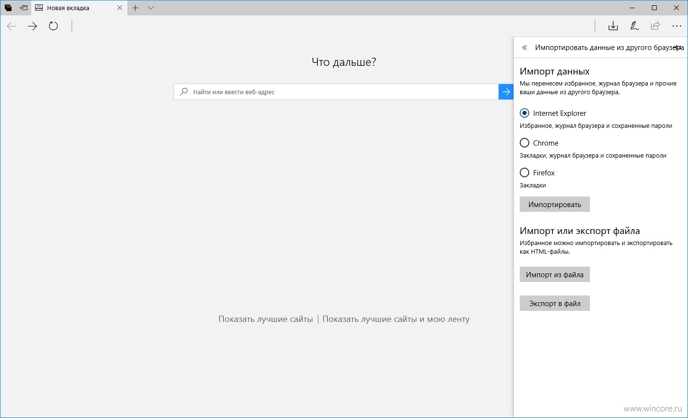The image size is (688, 418).
Task: Open the downloads hub icon
Action: coord(613,26)
